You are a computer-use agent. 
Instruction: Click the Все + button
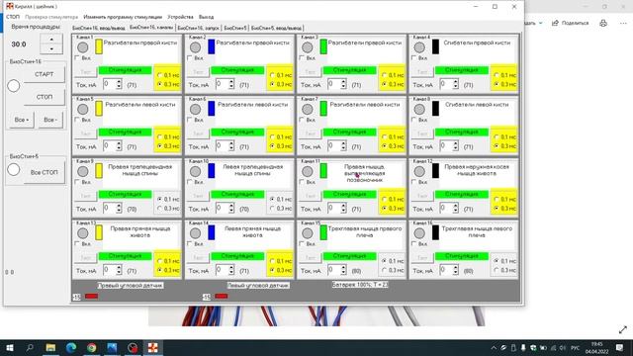[x=22, y=120]
